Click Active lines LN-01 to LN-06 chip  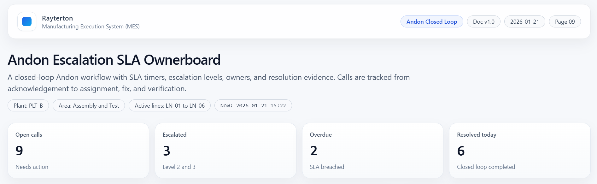pos(169,106)
